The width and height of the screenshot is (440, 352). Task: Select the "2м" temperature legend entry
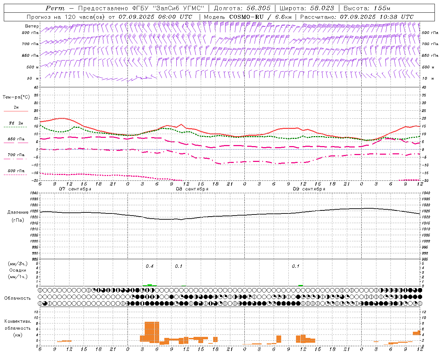(16, 108)
